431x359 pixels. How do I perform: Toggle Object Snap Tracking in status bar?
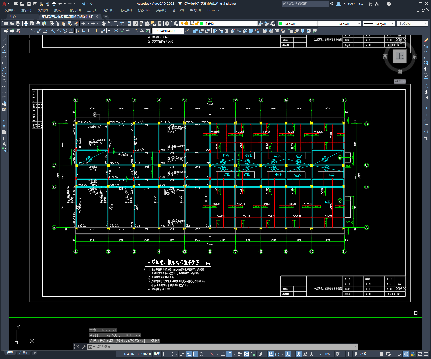[223, 354]
